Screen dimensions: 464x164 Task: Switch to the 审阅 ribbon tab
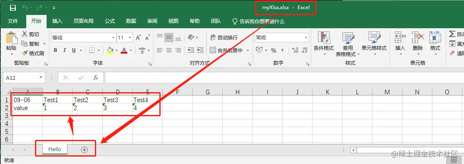(x=152, y=21)
